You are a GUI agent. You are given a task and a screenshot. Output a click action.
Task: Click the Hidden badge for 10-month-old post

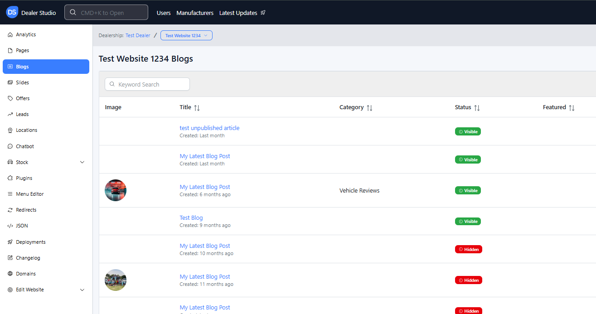click(468, 249)
